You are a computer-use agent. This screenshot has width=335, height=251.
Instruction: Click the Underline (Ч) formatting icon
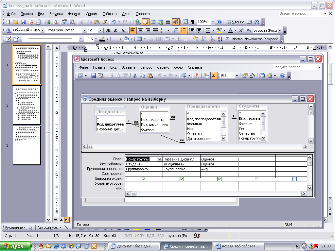123,30
